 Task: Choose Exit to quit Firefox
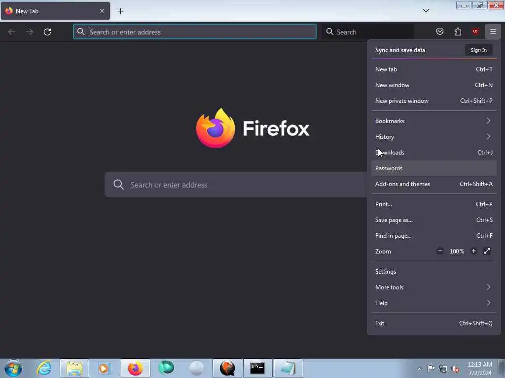(434, 323)
